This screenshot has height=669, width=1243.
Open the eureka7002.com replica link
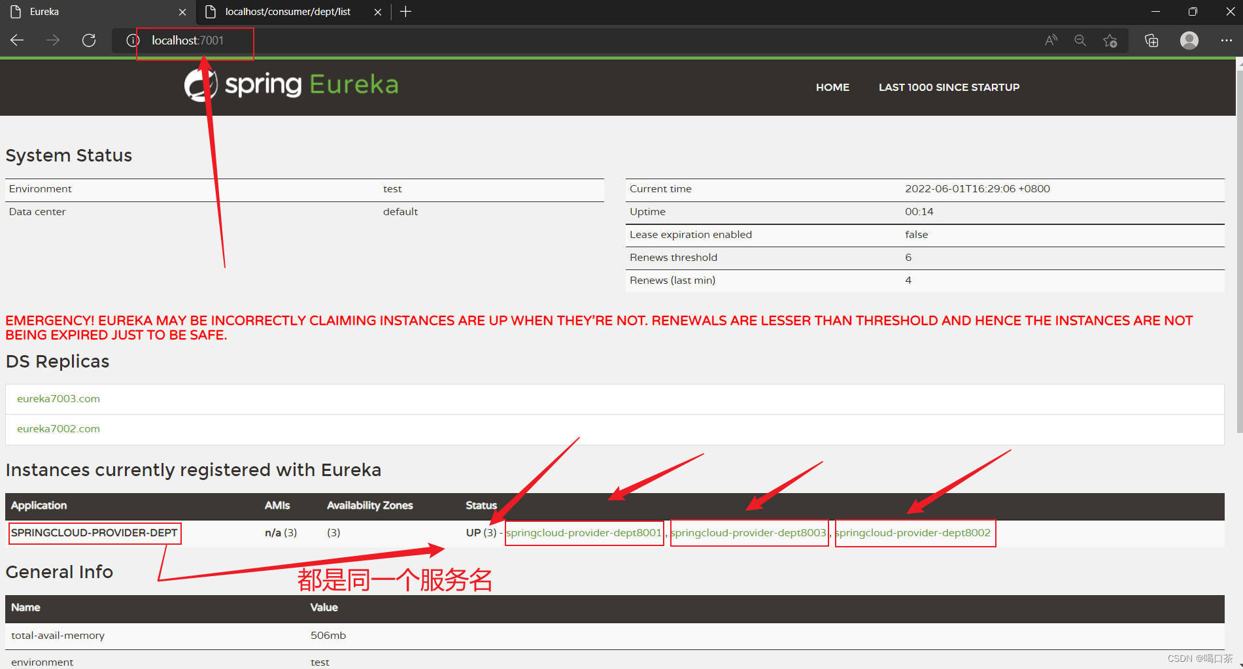click(x=58, y=429)
